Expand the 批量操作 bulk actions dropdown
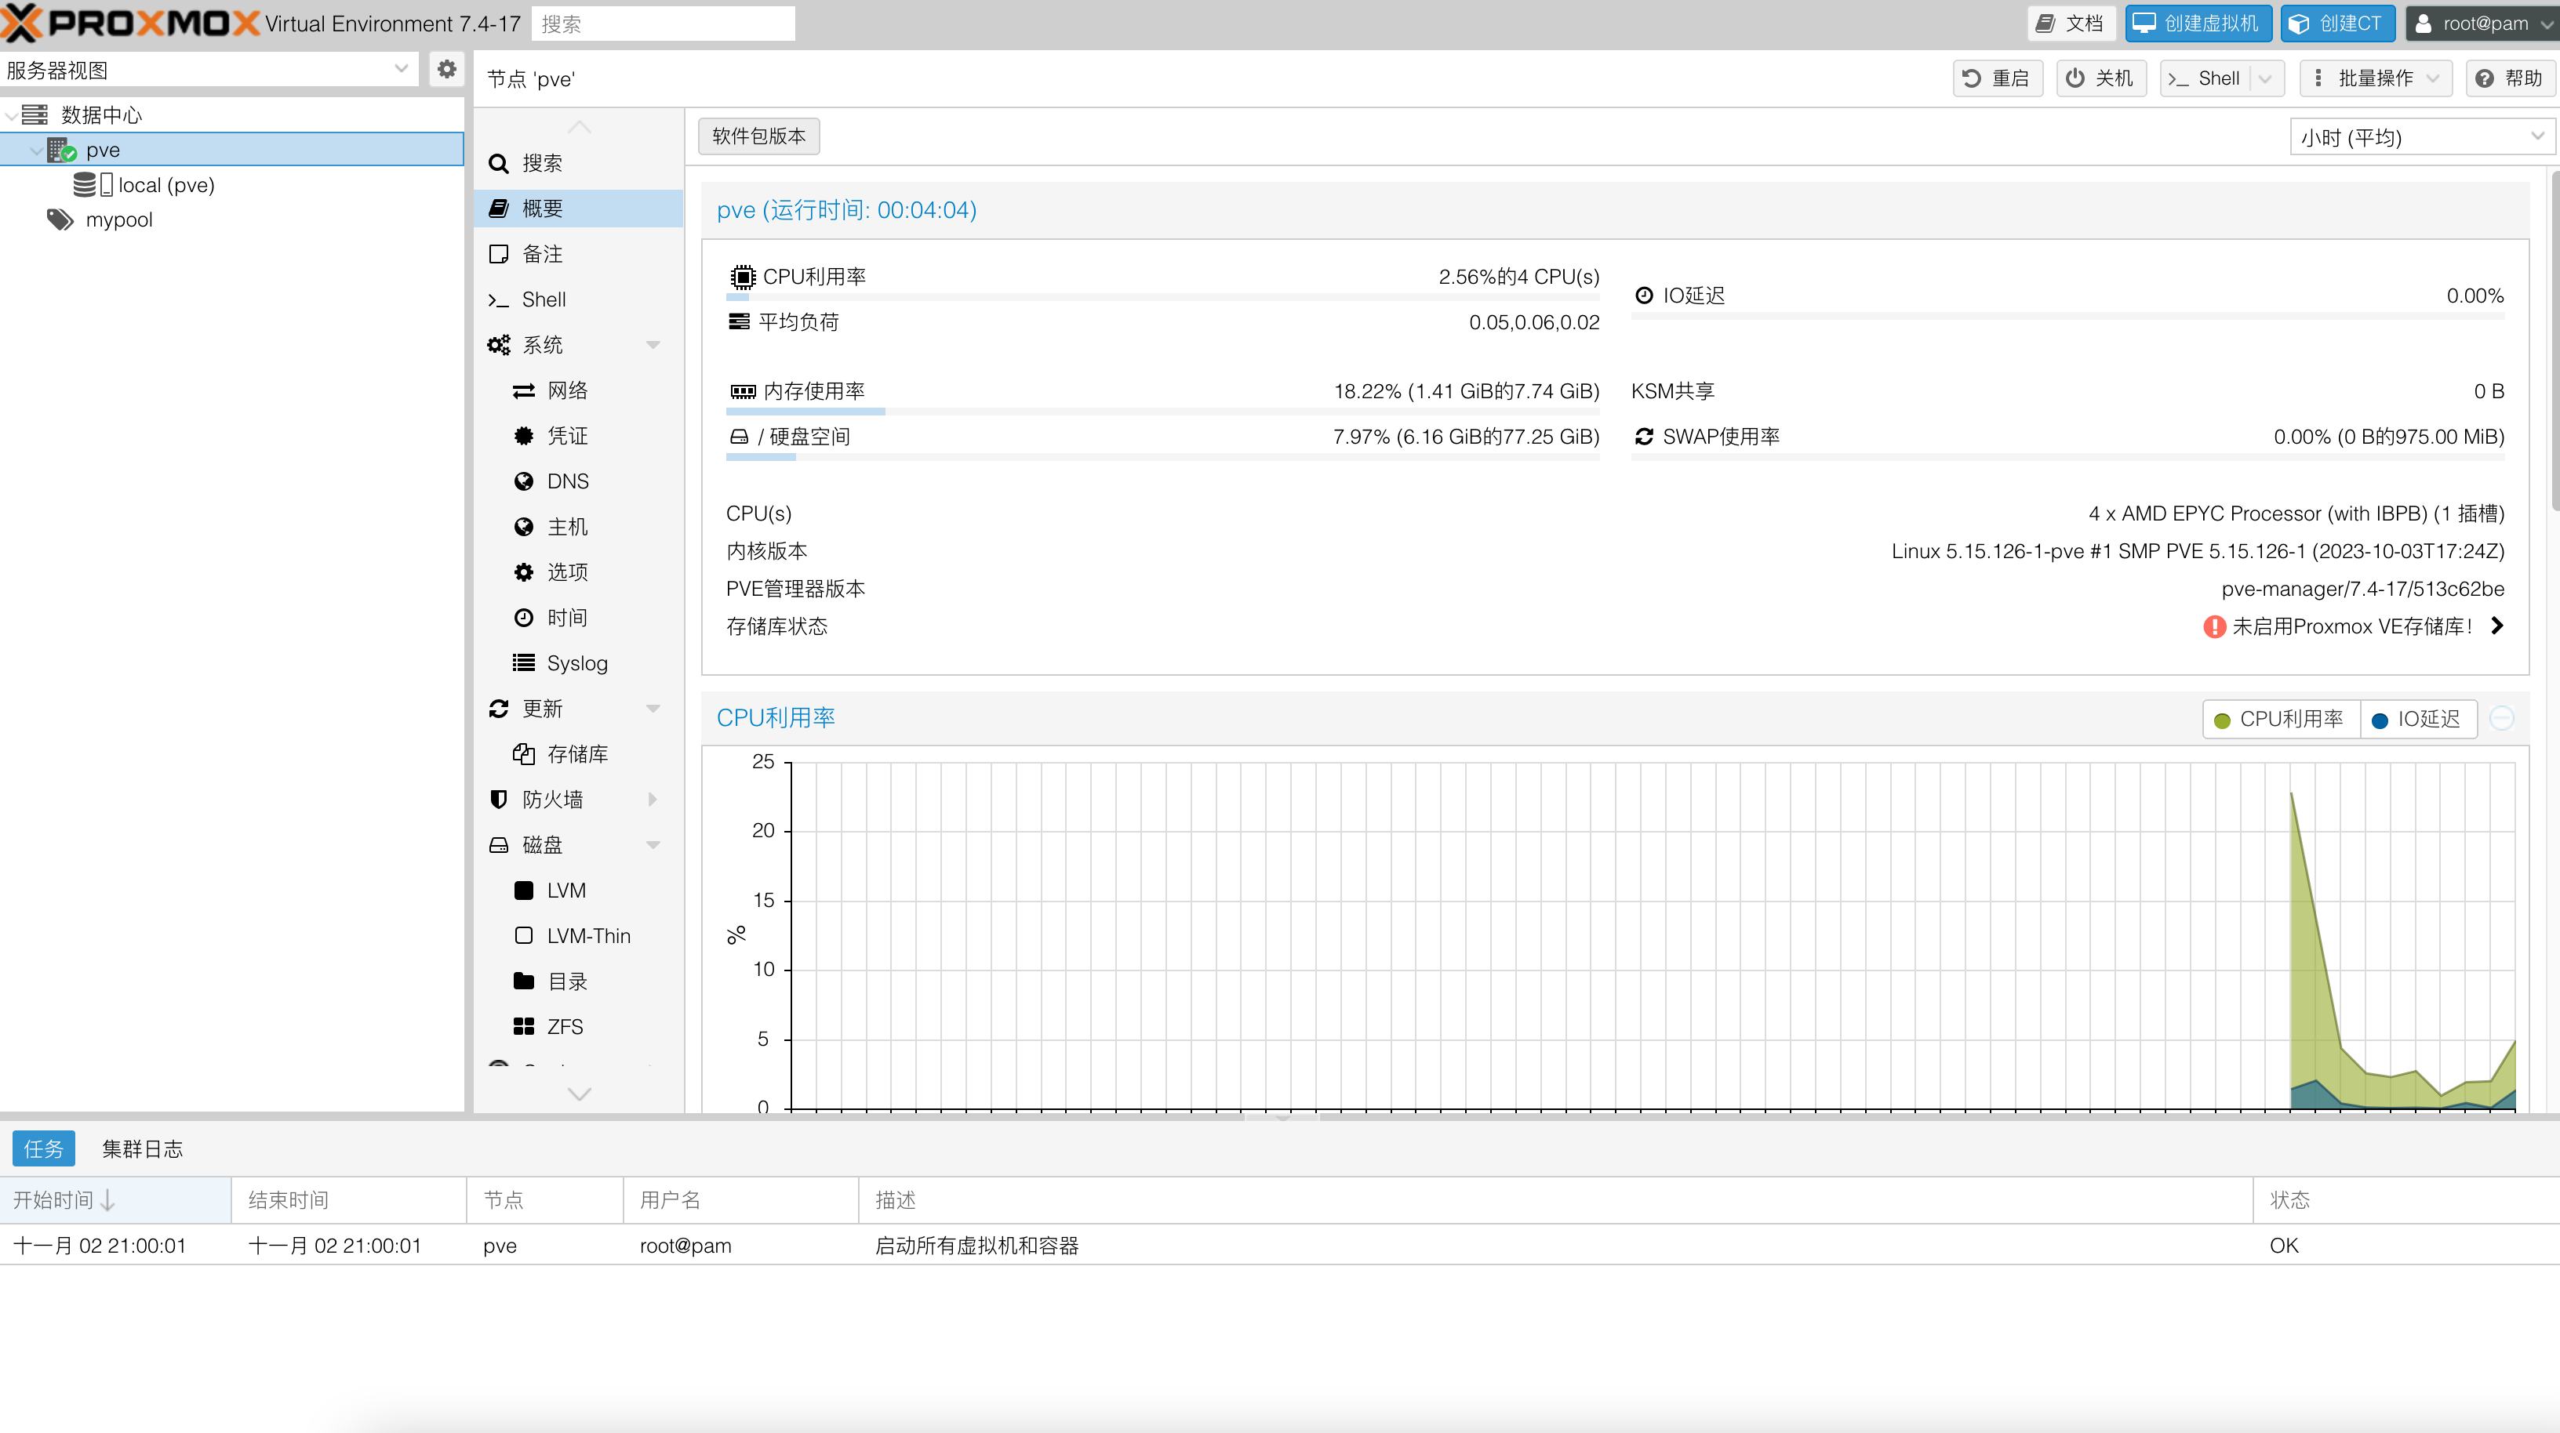Image resolution: width=2560 pixels, height=1433 pixels. [x=2374, y=78]
